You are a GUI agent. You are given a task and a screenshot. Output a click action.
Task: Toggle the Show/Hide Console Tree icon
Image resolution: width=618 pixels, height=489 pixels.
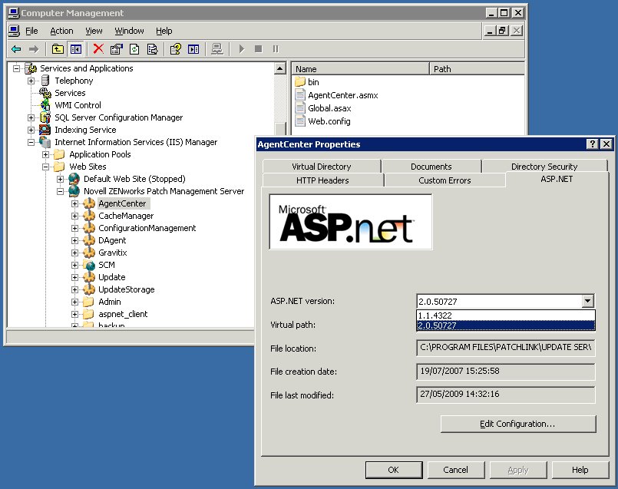[x=76, y=49]
